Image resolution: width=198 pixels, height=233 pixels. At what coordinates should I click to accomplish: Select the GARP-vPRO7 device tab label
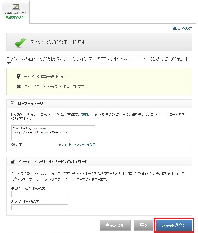pyautogui.click(x=16, y=13)
